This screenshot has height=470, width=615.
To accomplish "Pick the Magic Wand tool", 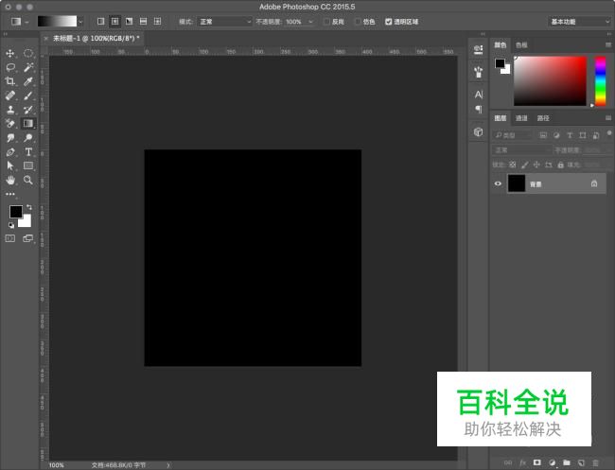I will click(x=28, y=68).
